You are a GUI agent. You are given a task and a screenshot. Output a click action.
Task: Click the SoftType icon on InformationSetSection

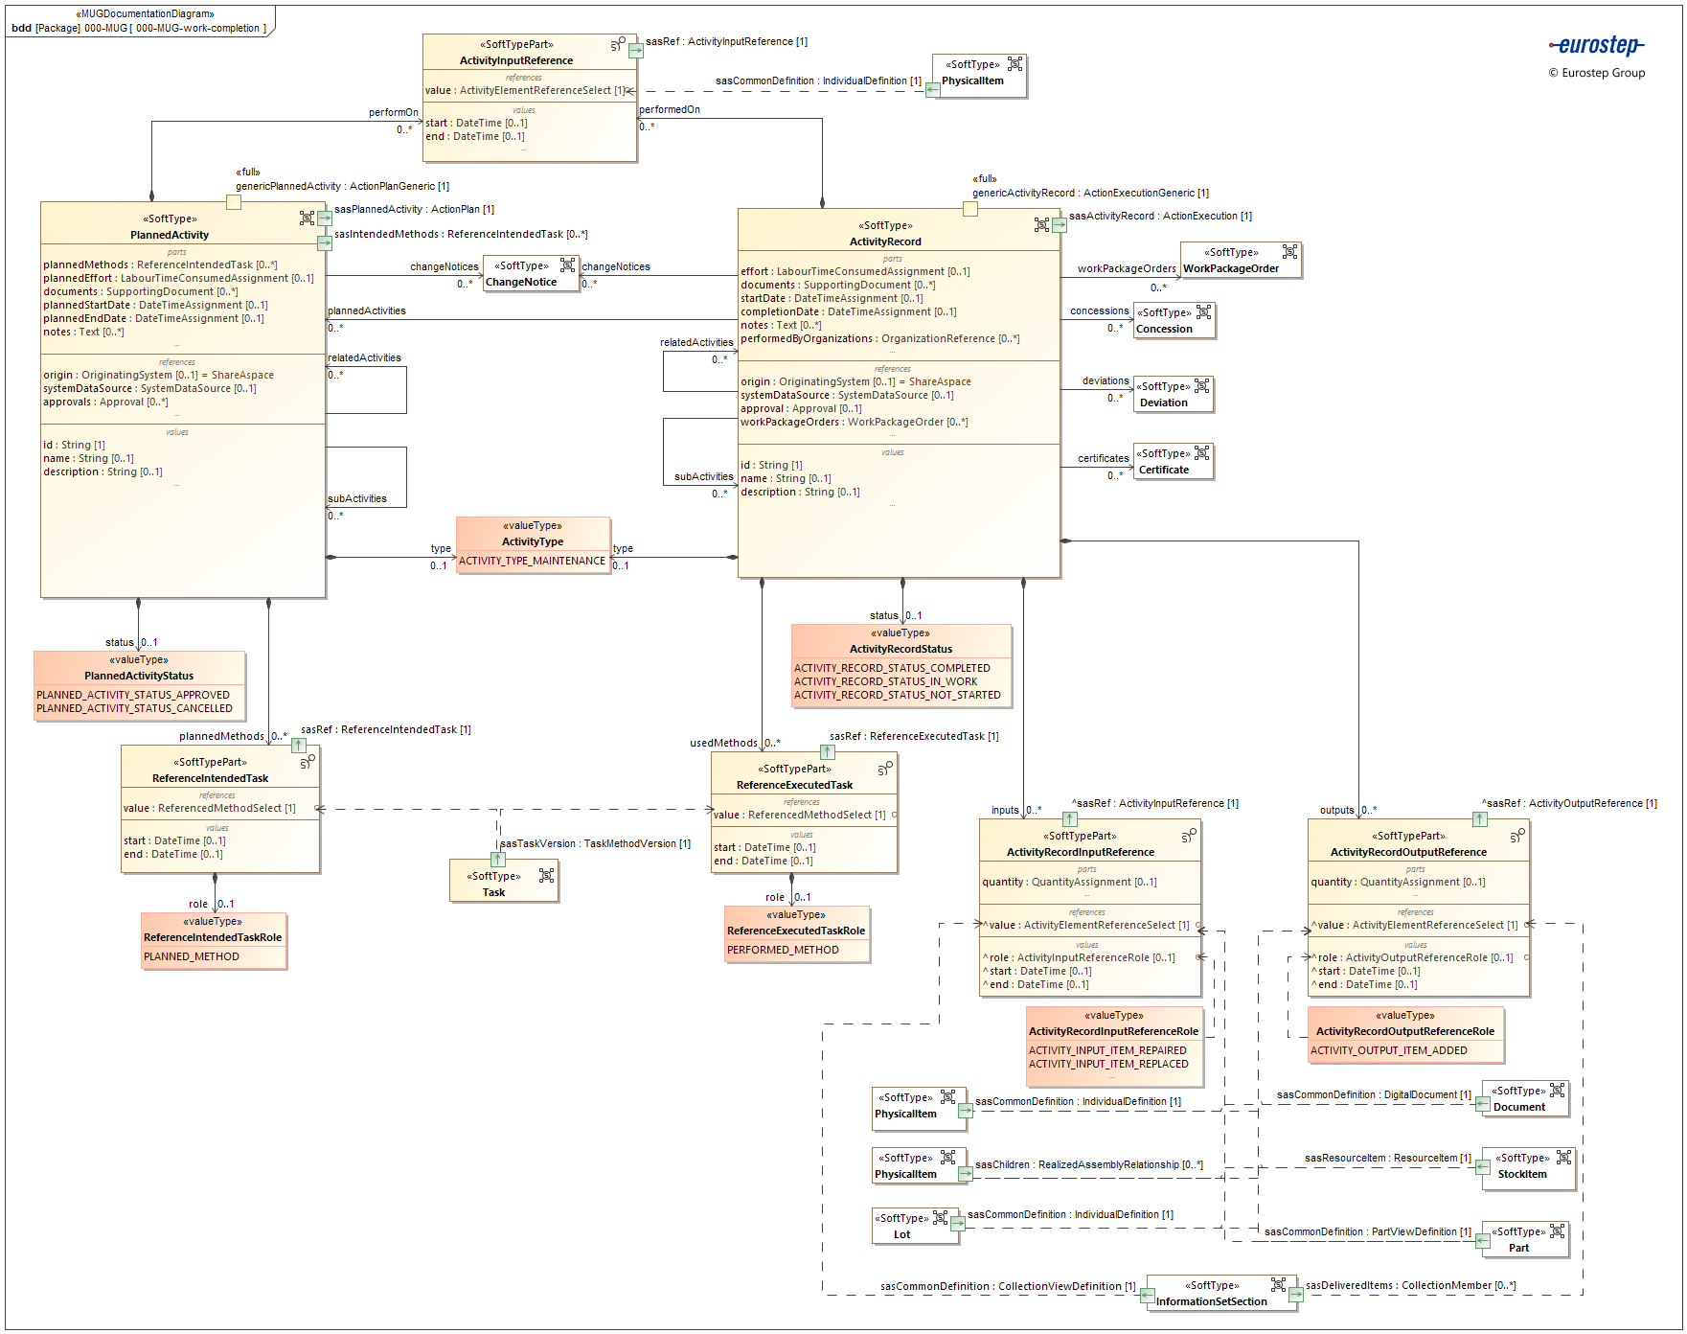point(1279,1283)
